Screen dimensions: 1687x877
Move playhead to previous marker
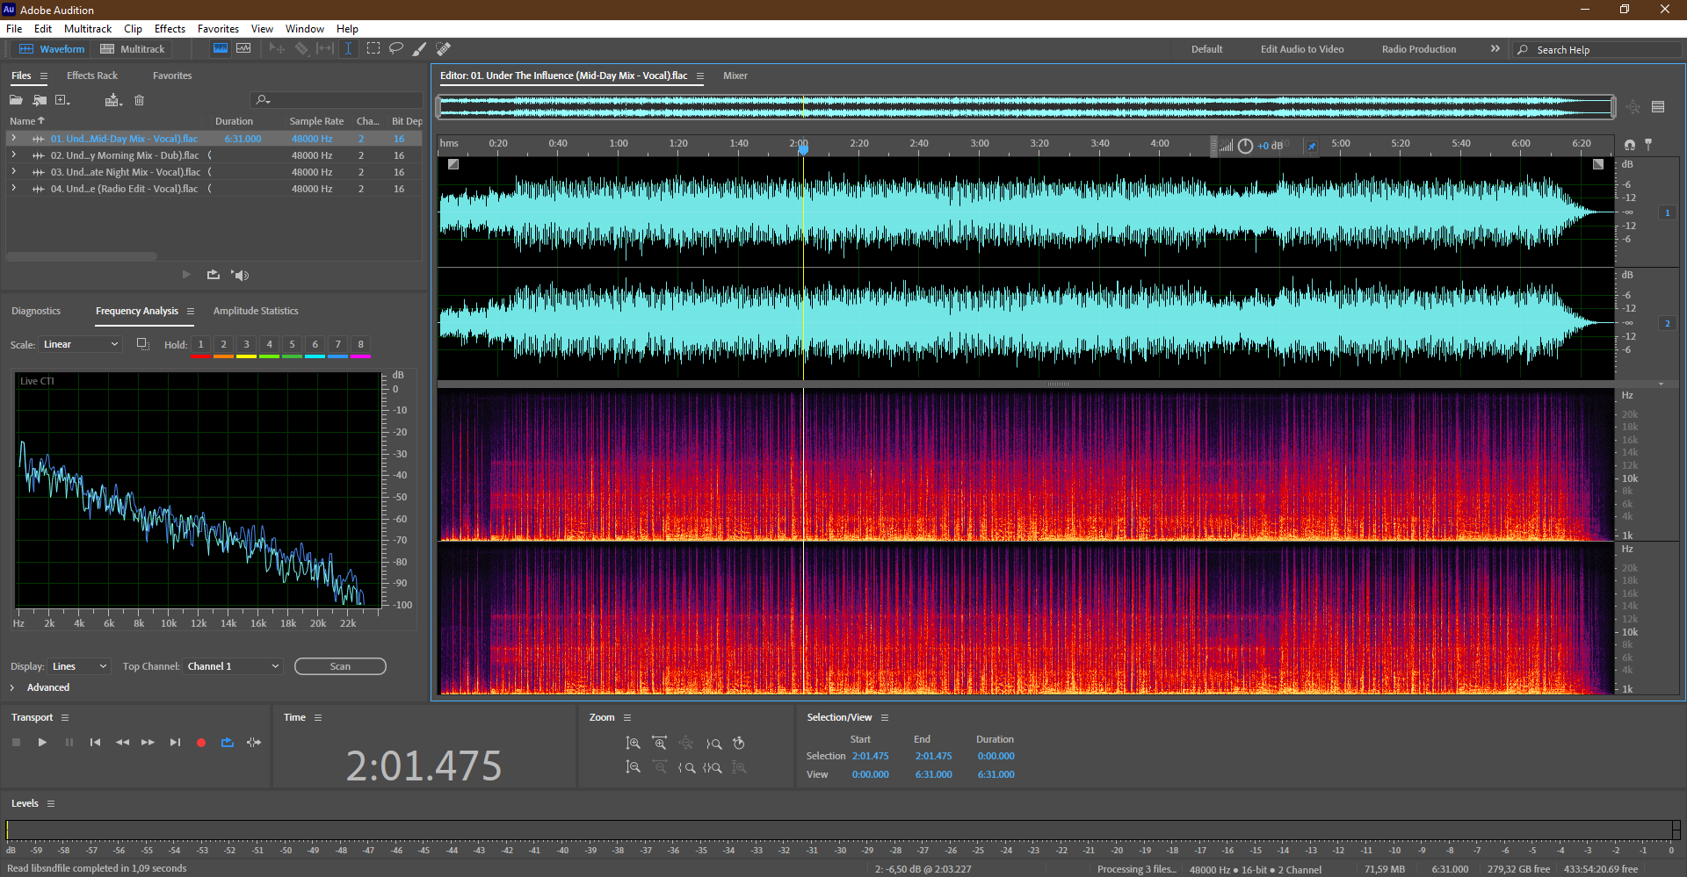(x=95, y=743)
